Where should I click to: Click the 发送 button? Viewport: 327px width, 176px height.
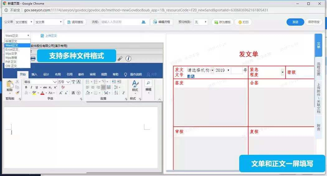295,22
